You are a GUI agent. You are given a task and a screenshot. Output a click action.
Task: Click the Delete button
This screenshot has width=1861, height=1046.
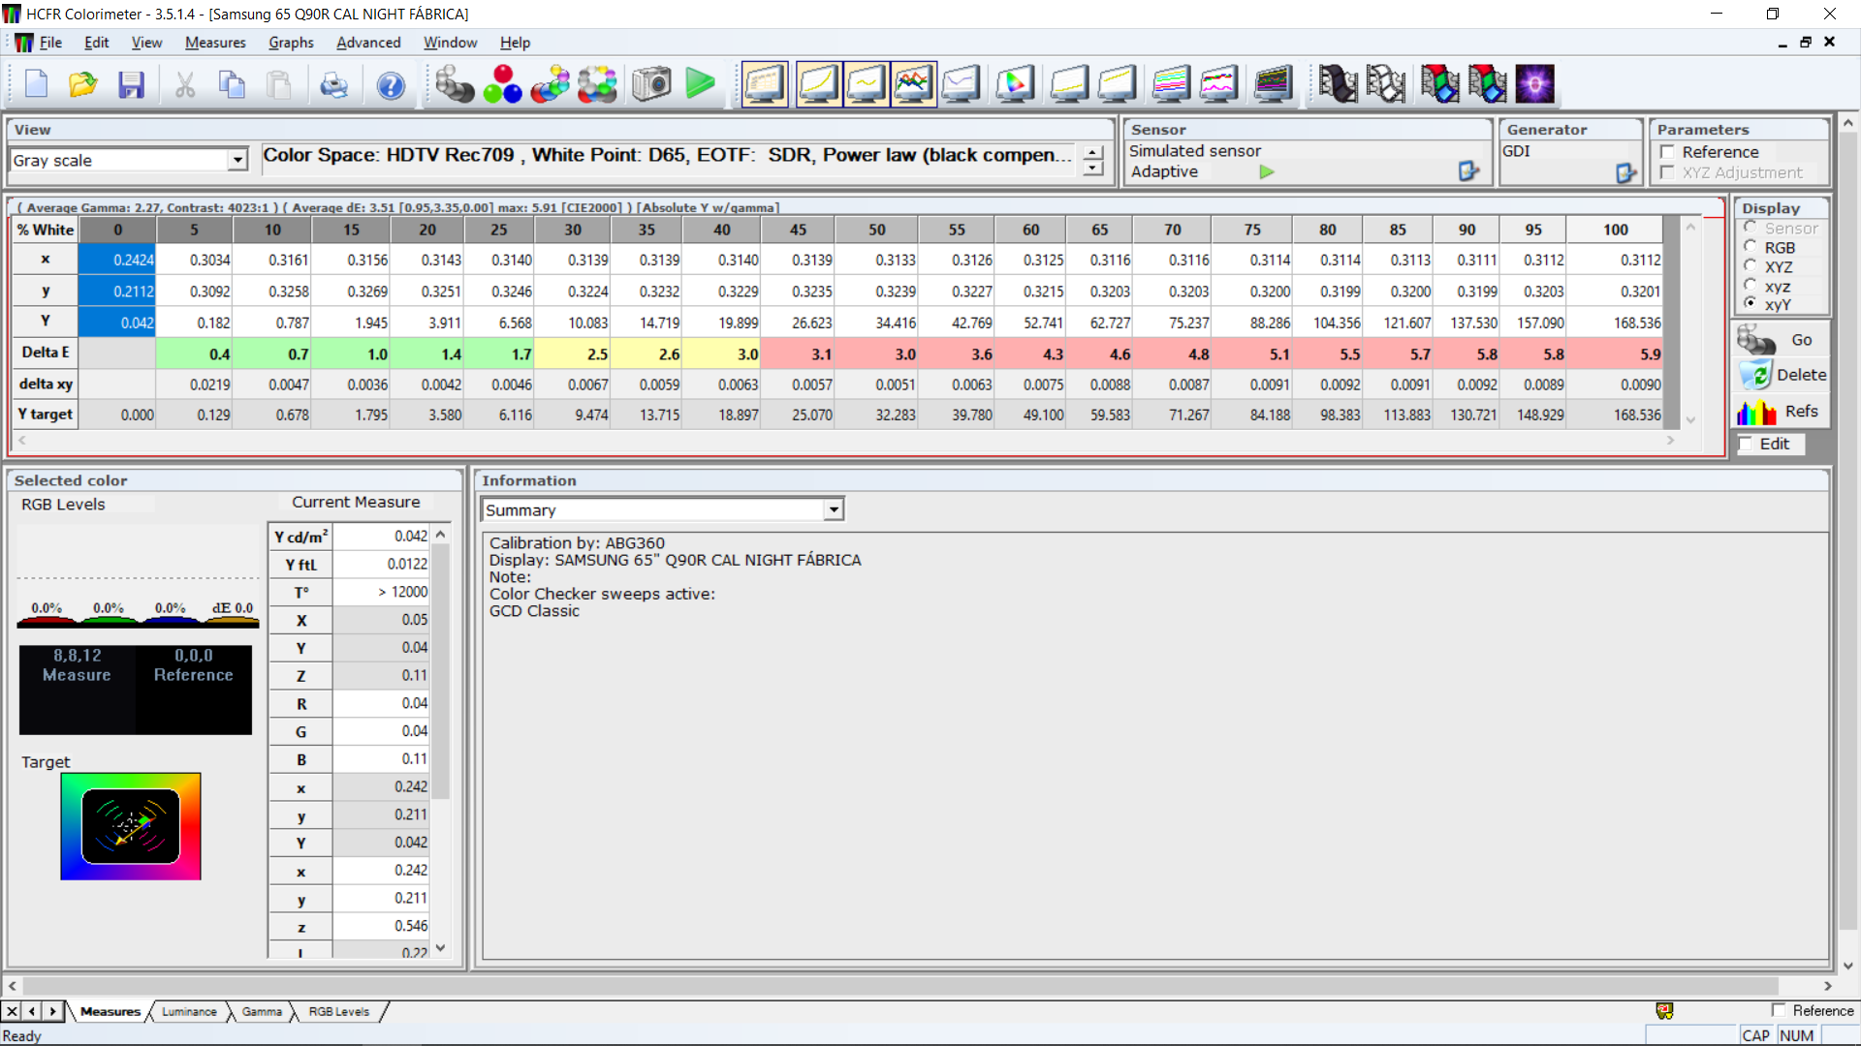click(x=1782, y=375)
